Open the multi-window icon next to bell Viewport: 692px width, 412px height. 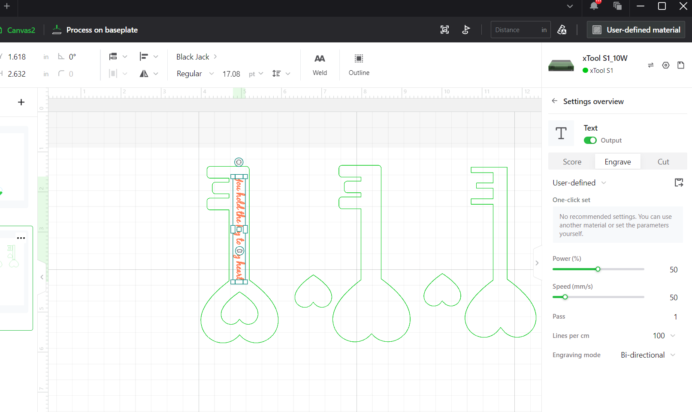tap(617, 6)
